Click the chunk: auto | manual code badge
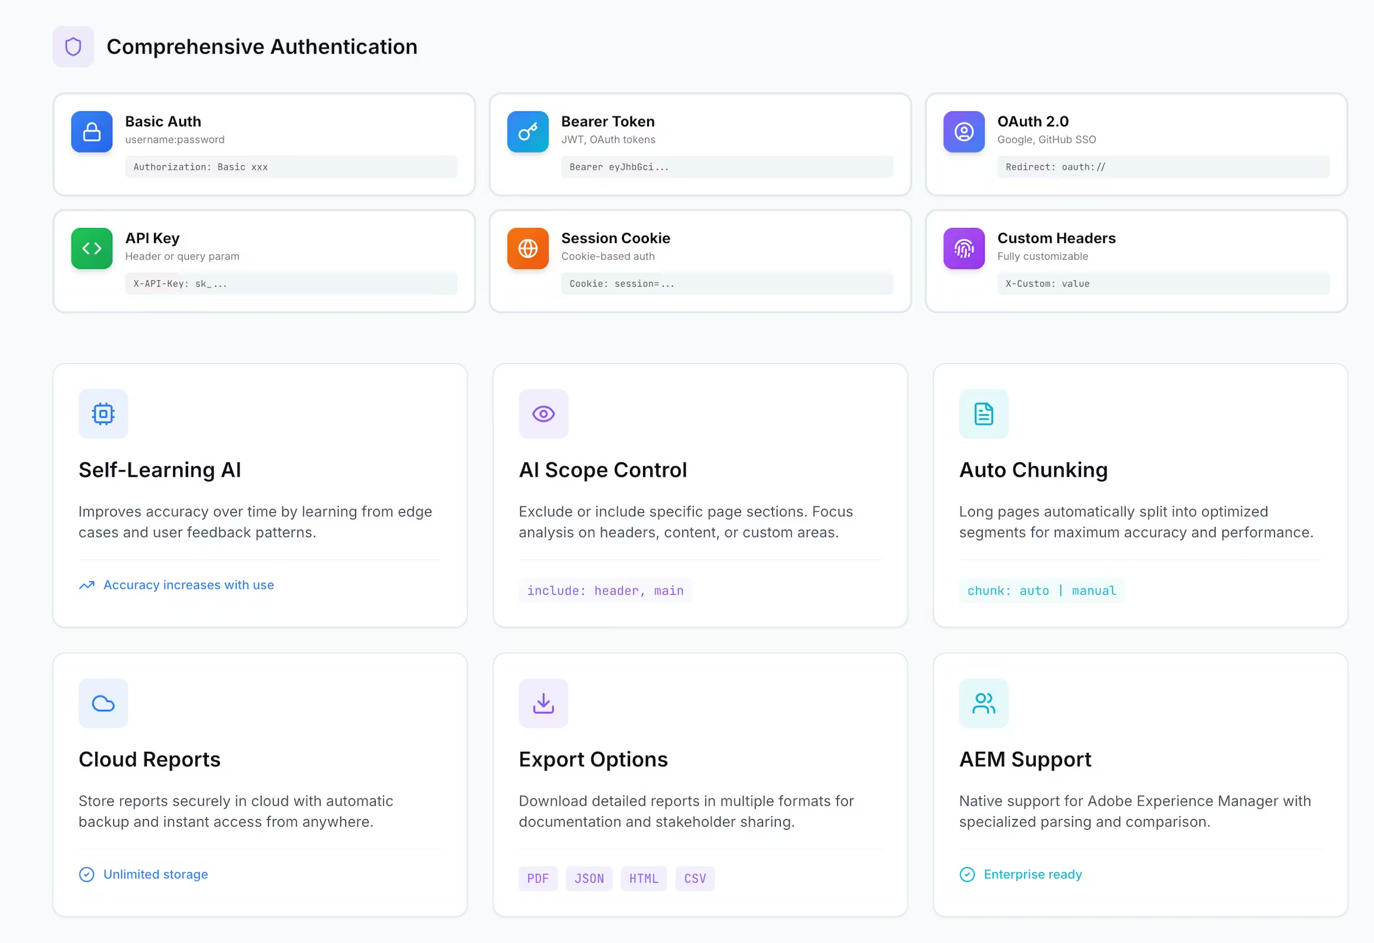 click(x=1041, y=591)
